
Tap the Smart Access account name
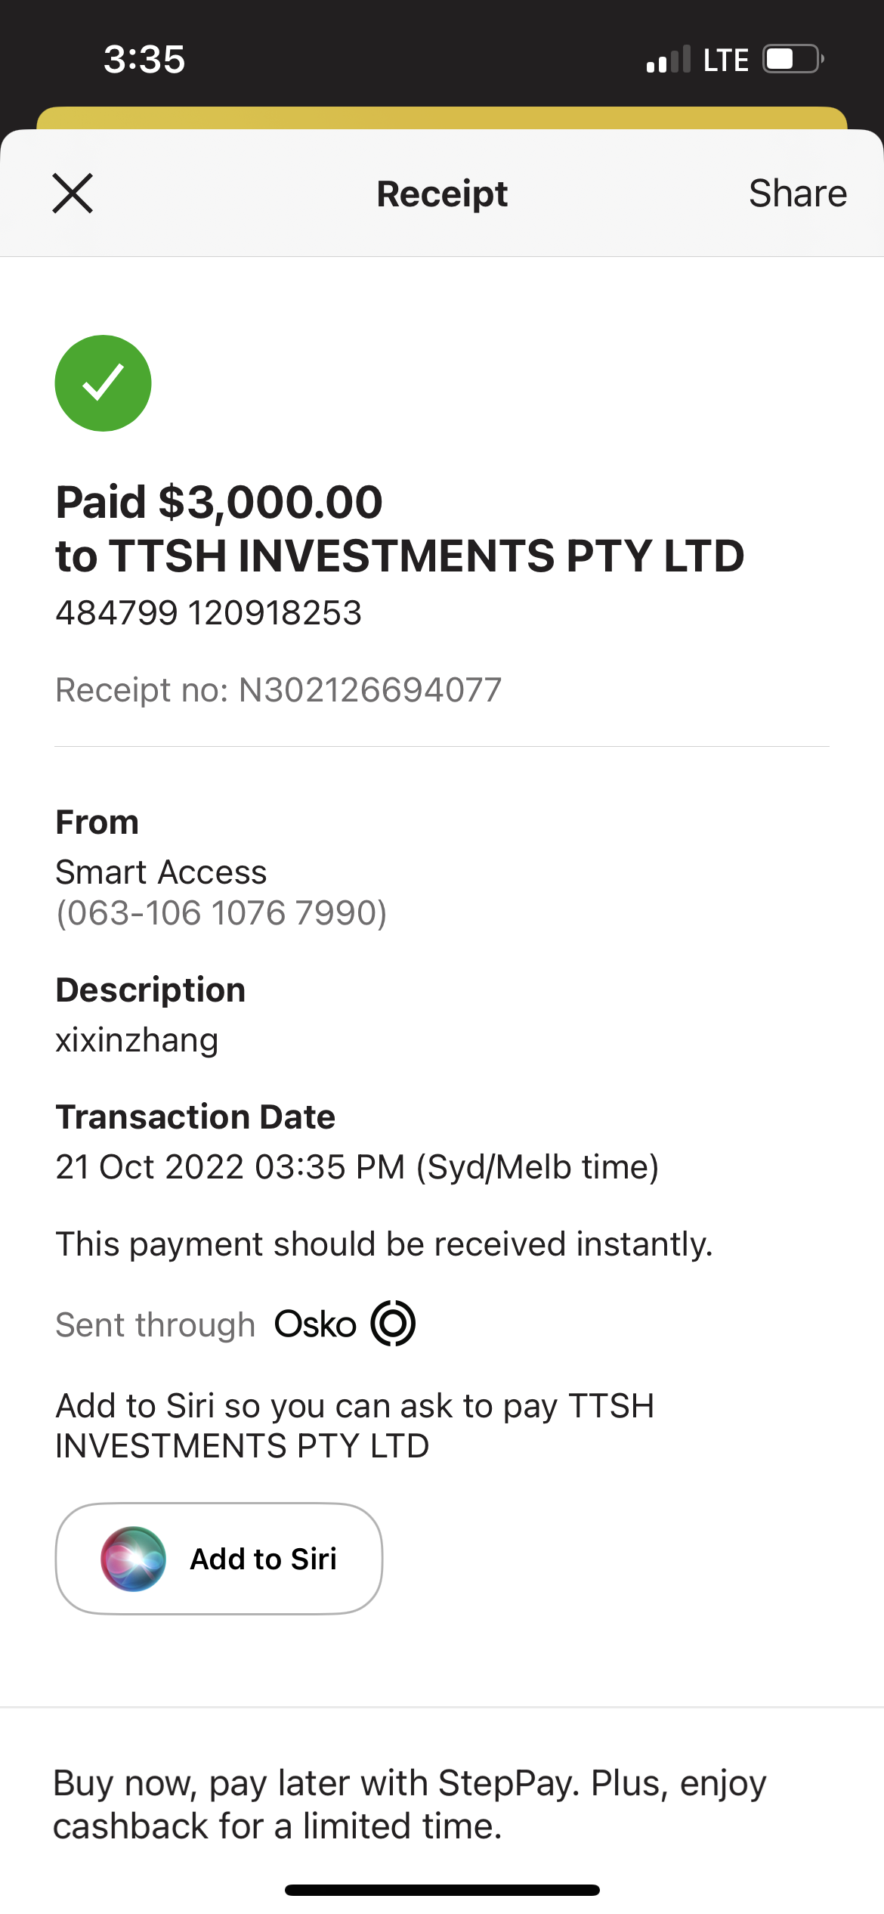(161, 872)
